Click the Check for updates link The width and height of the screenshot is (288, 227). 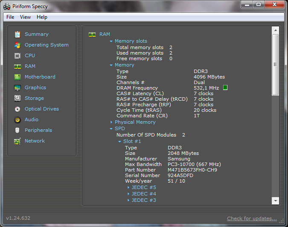[252, 218]
